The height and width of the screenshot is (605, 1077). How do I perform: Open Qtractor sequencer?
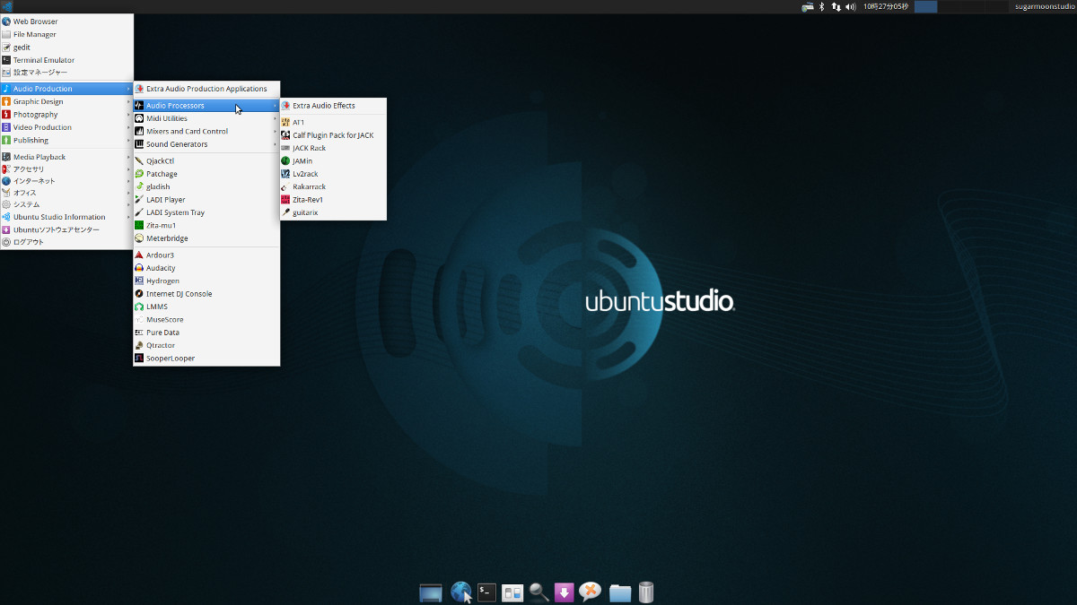pos(206,345)
